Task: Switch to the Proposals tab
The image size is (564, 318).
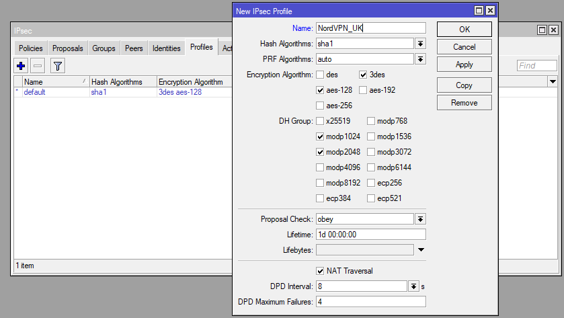Action: pyautogui.click(x=68, y=48)
